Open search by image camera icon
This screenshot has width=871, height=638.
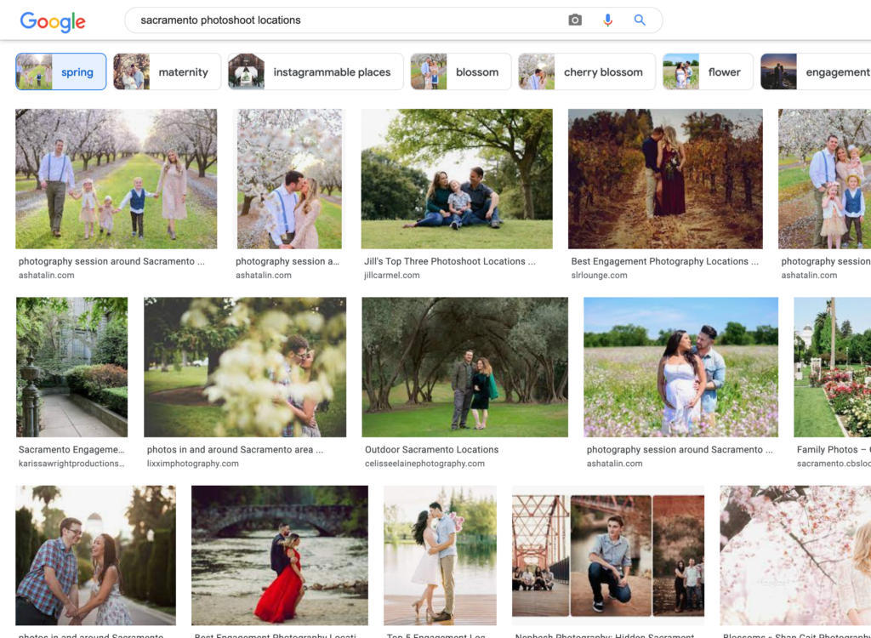point(575,20)
